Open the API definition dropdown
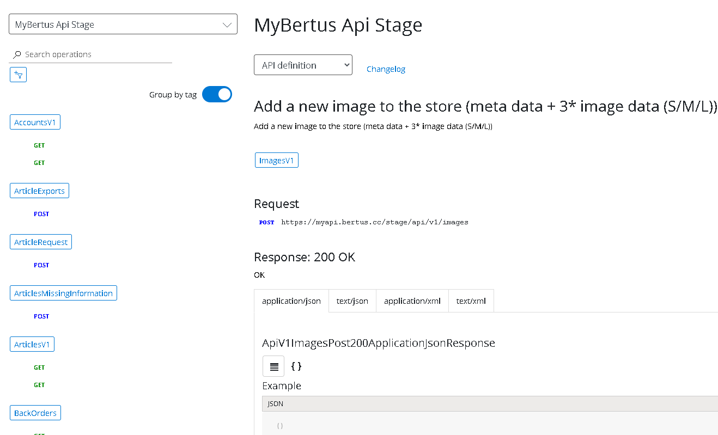718x435 pixels. [x=303, y=65]
